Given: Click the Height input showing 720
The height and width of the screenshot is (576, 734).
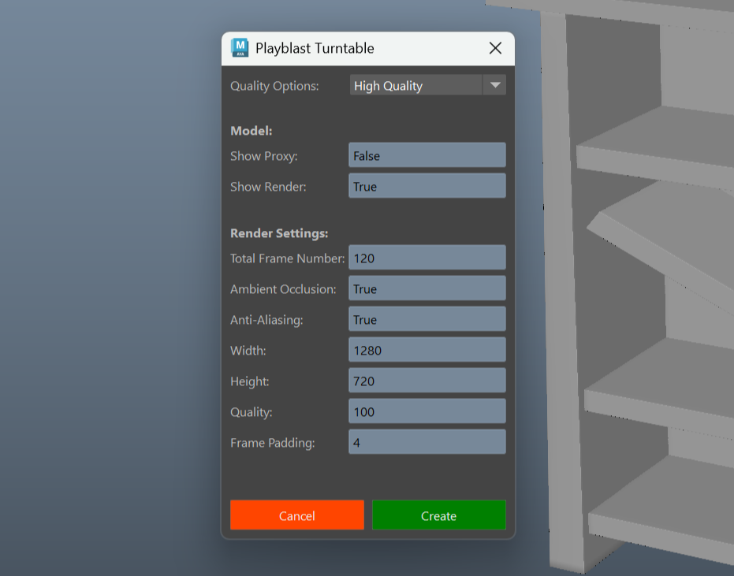Looking at the screenshot, I should tap(427, 381).
